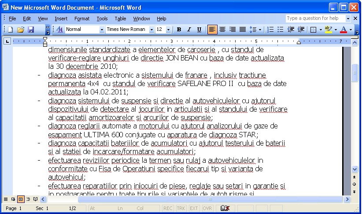Click the Styles and Formatting icon
Screen dimensions: 362x214
coord(59,30)
